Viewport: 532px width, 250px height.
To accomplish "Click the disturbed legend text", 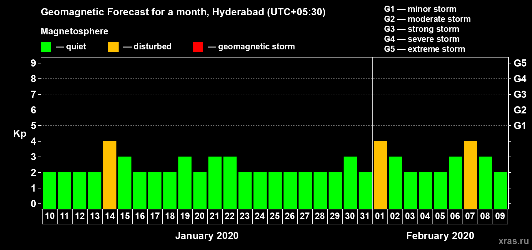I will [153, 47].
